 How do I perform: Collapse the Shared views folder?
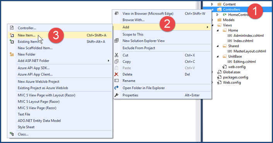point(218,46)
